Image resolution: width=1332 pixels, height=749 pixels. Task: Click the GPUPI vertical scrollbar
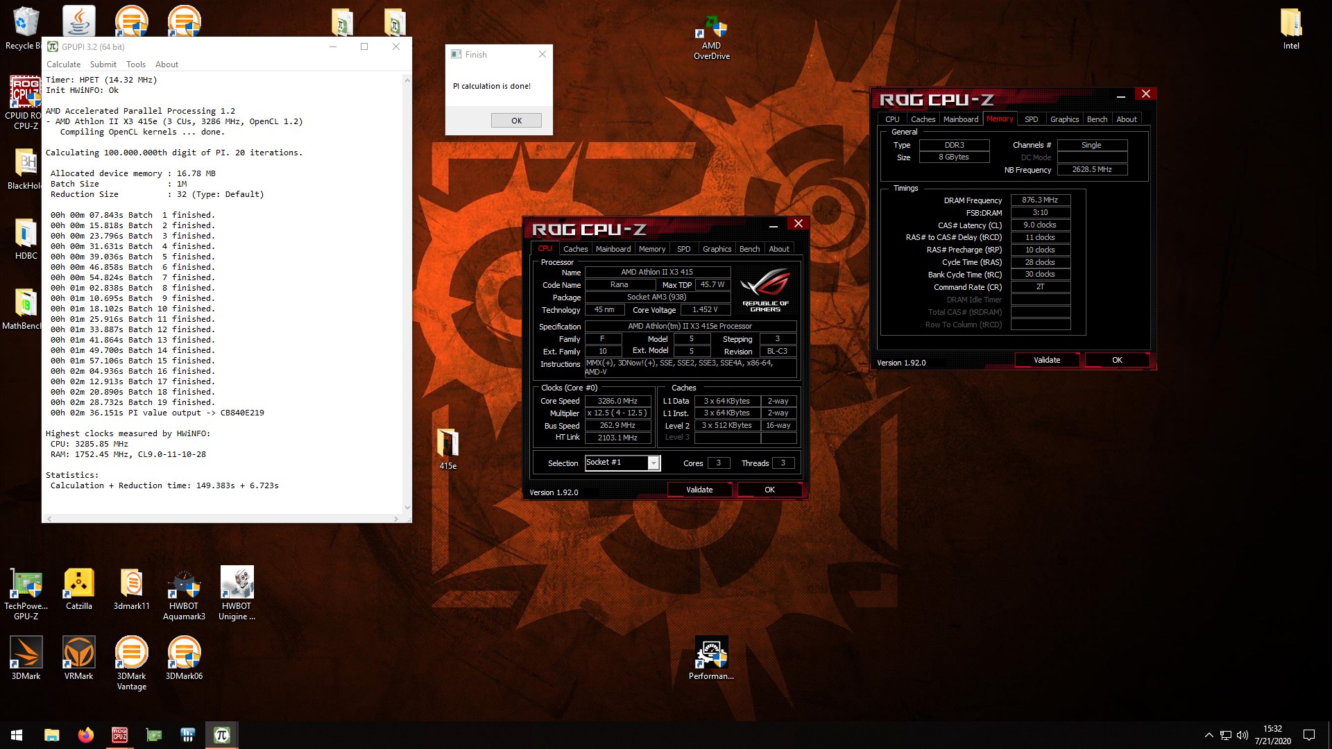click(x=407, y=294)
